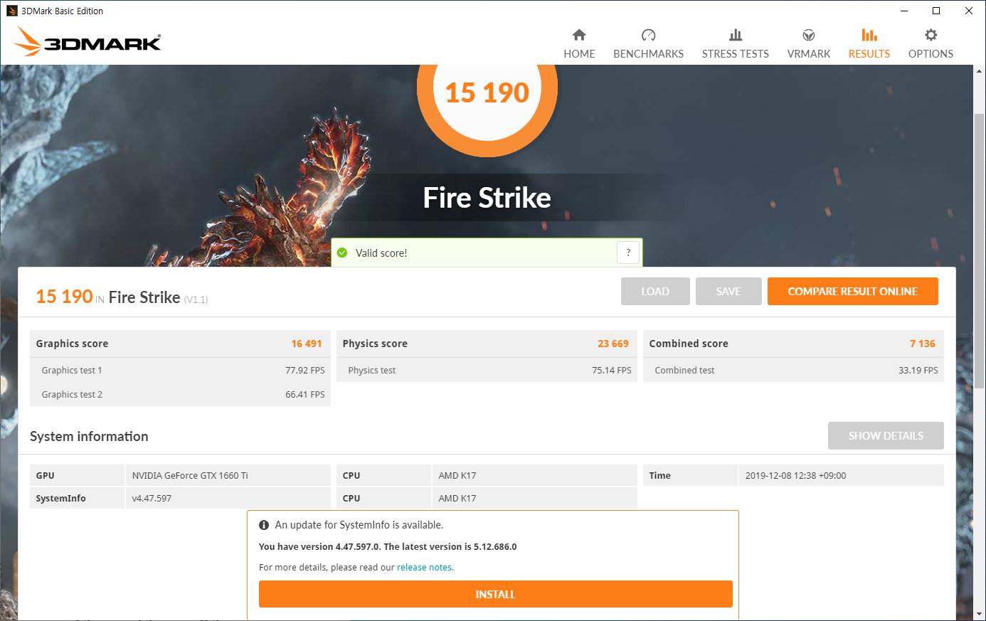Click the scrollbar up arrow
Screen dimensions: 986x621
coord(980,71)
